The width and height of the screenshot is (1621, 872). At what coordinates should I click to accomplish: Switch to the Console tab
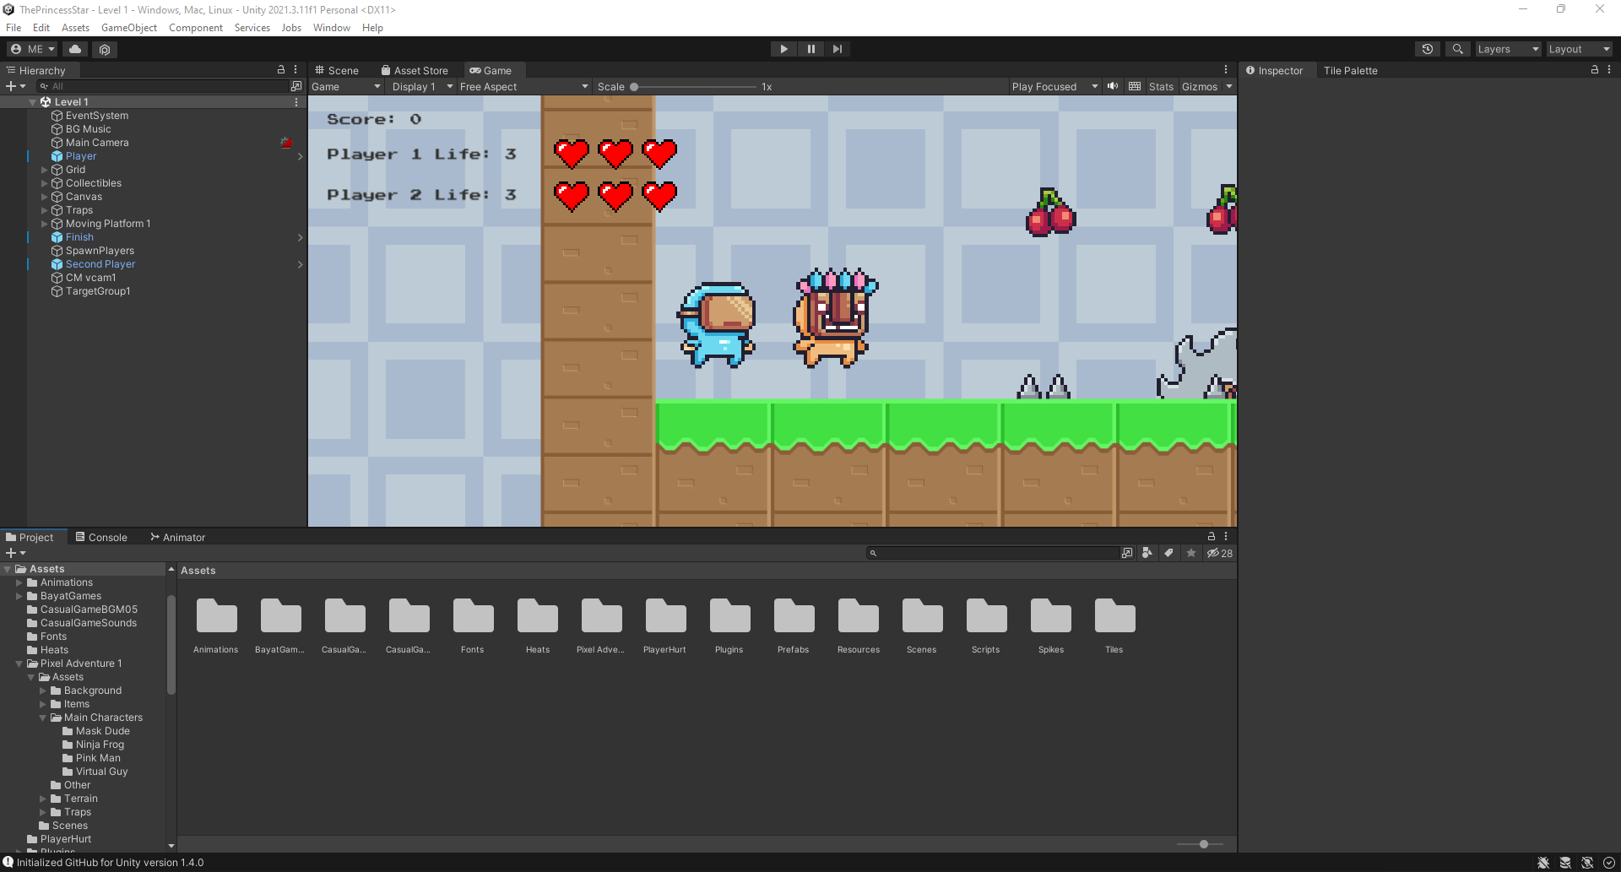101,537
